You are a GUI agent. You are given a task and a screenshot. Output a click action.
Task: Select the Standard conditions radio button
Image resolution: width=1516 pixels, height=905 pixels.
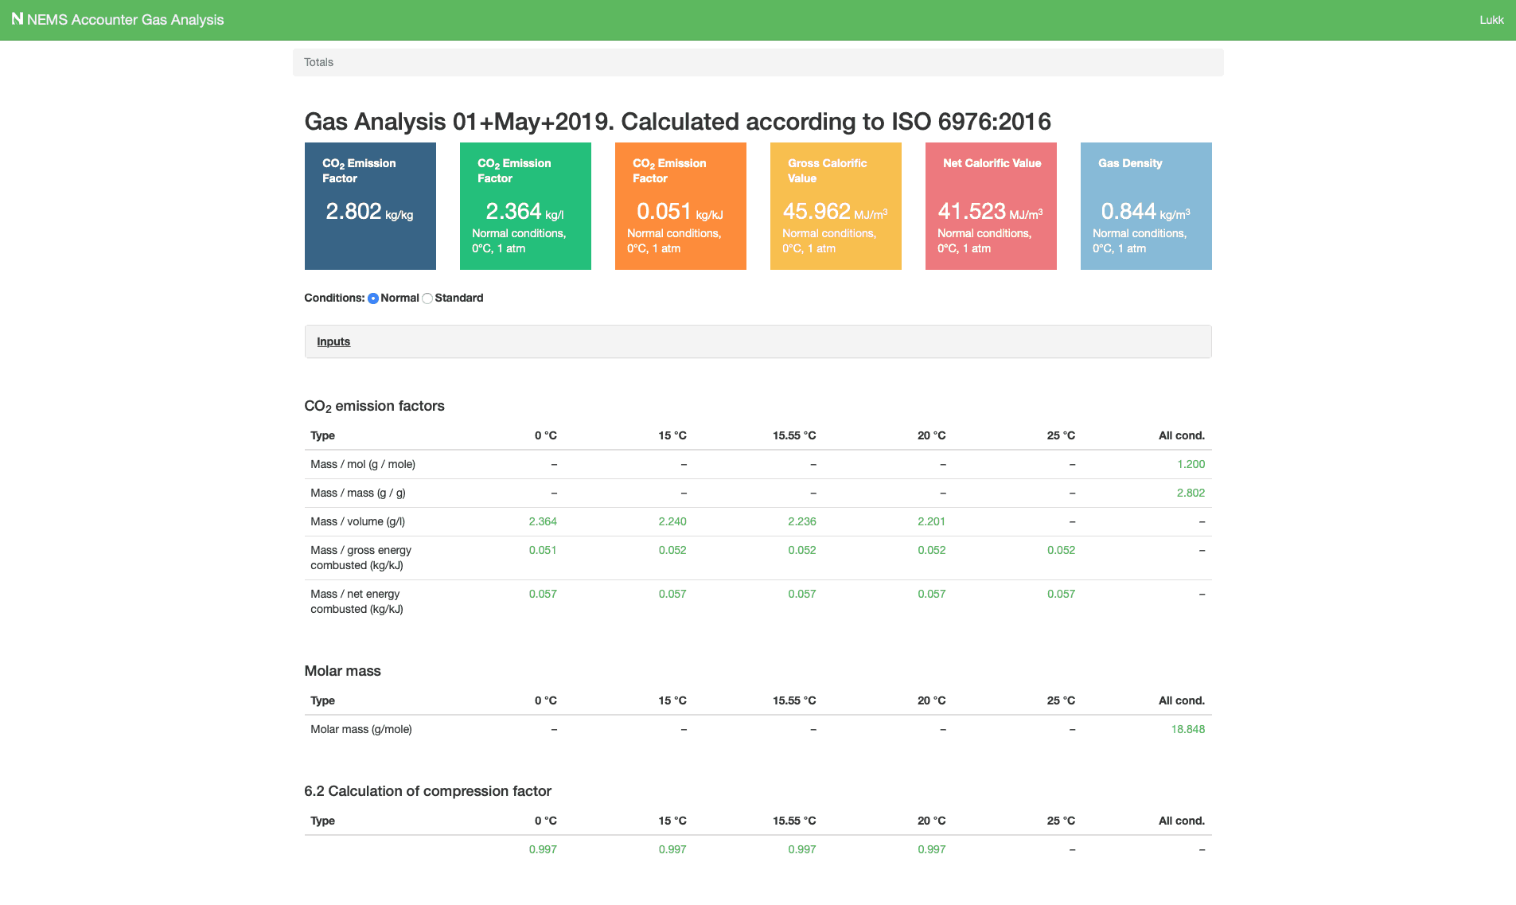pos(427,298)
